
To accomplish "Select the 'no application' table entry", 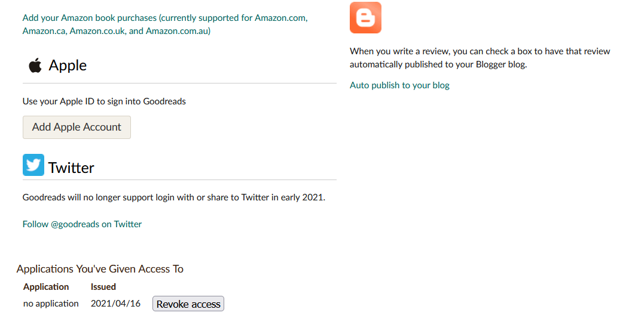I will [x=51, y=304].
